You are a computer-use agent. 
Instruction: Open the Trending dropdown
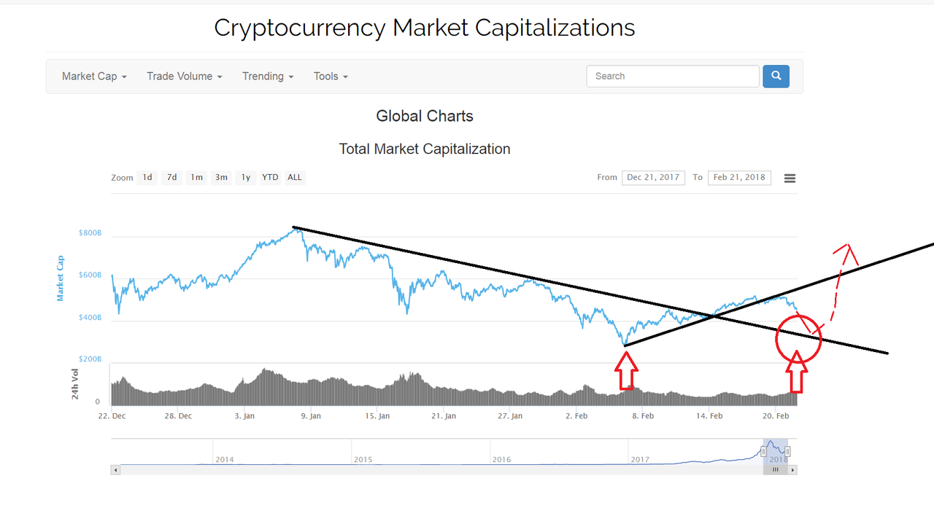click(x=268, y=76)
